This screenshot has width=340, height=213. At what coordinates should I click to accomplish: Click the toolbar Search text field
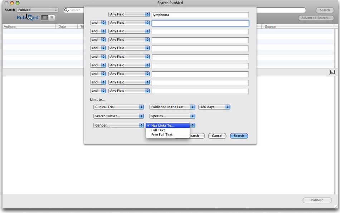(184, 10)
